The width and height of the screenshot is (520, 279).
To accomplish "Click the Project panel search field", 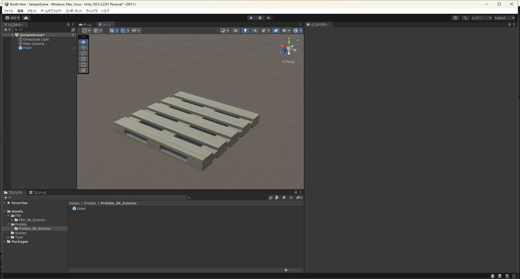I will [227, 198].
